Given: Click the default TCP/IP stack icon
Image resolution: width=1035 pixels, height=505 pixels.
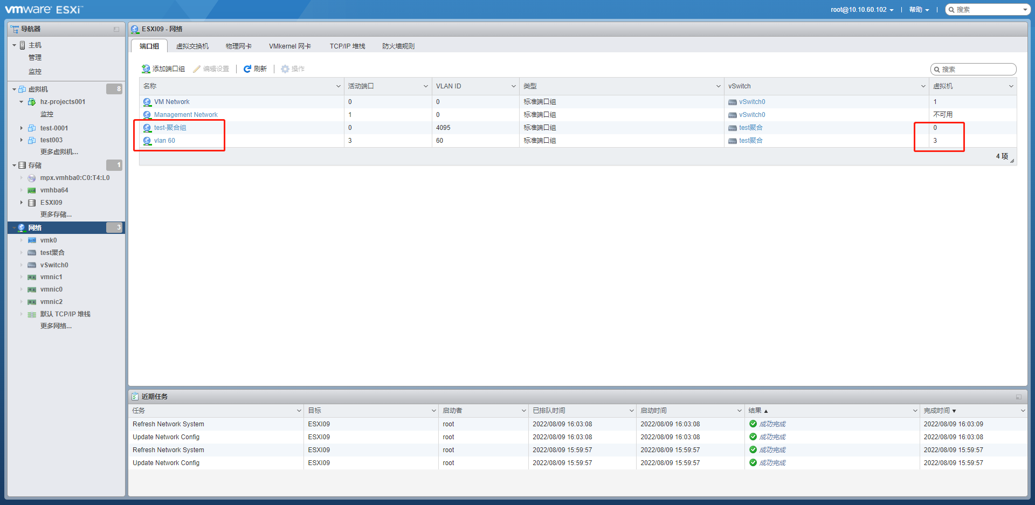Looking at the screenshot, I should (x=32, y=314).
